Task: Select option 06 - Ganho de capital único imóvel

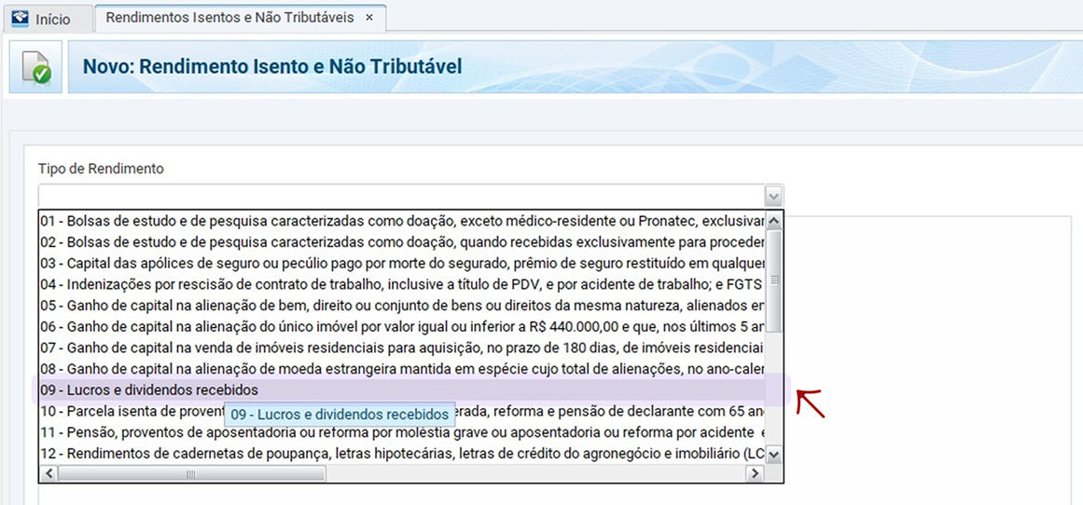Action: click(402, 327)
